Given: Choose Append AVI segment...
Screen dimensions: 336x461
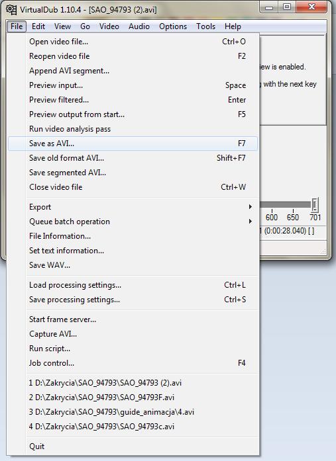Looking at the screenshot, I should (x=133, y=71).
